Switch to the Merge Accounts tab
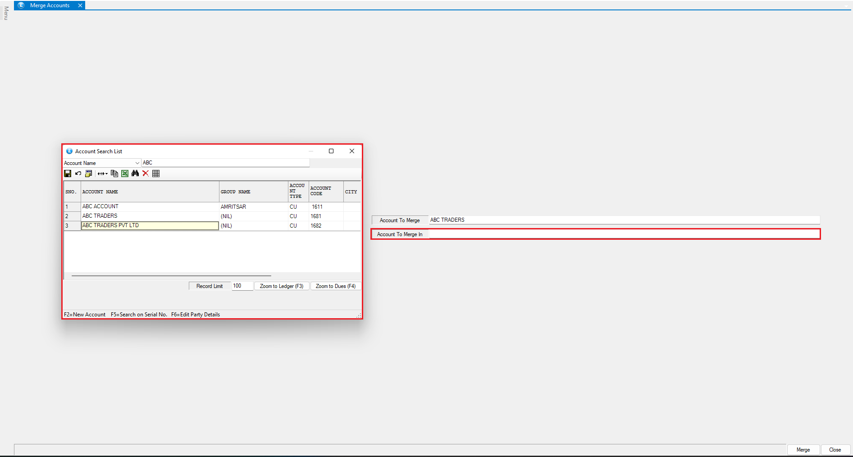 pos(50,5)
